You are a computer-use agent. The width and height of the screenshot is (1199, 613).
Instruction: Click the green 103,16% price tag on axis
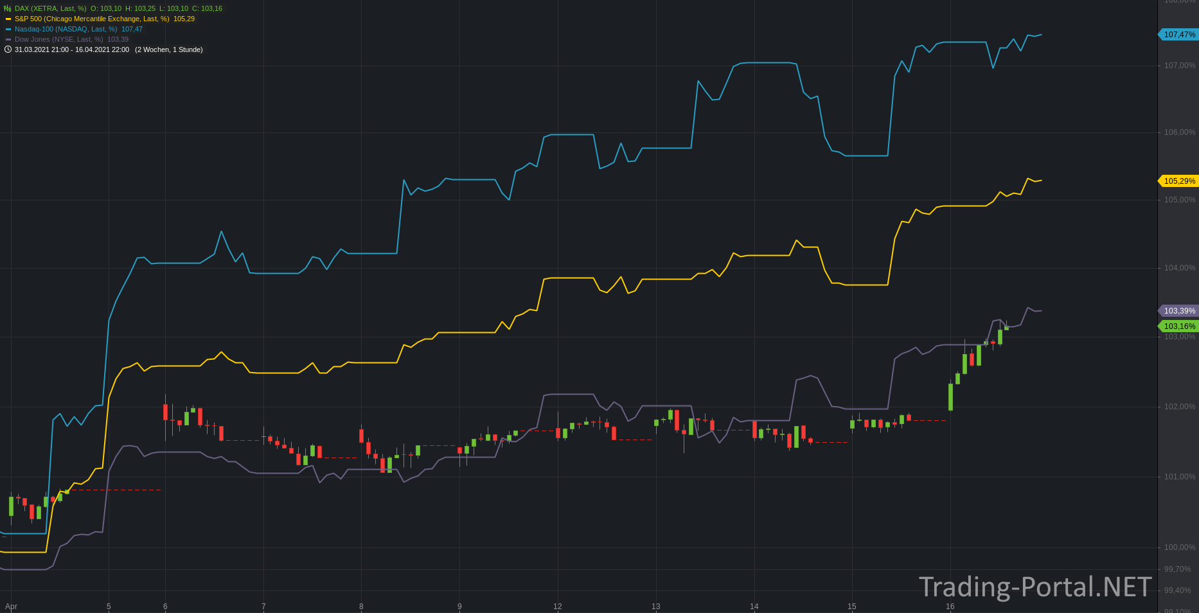click(x=1178, y=326)
